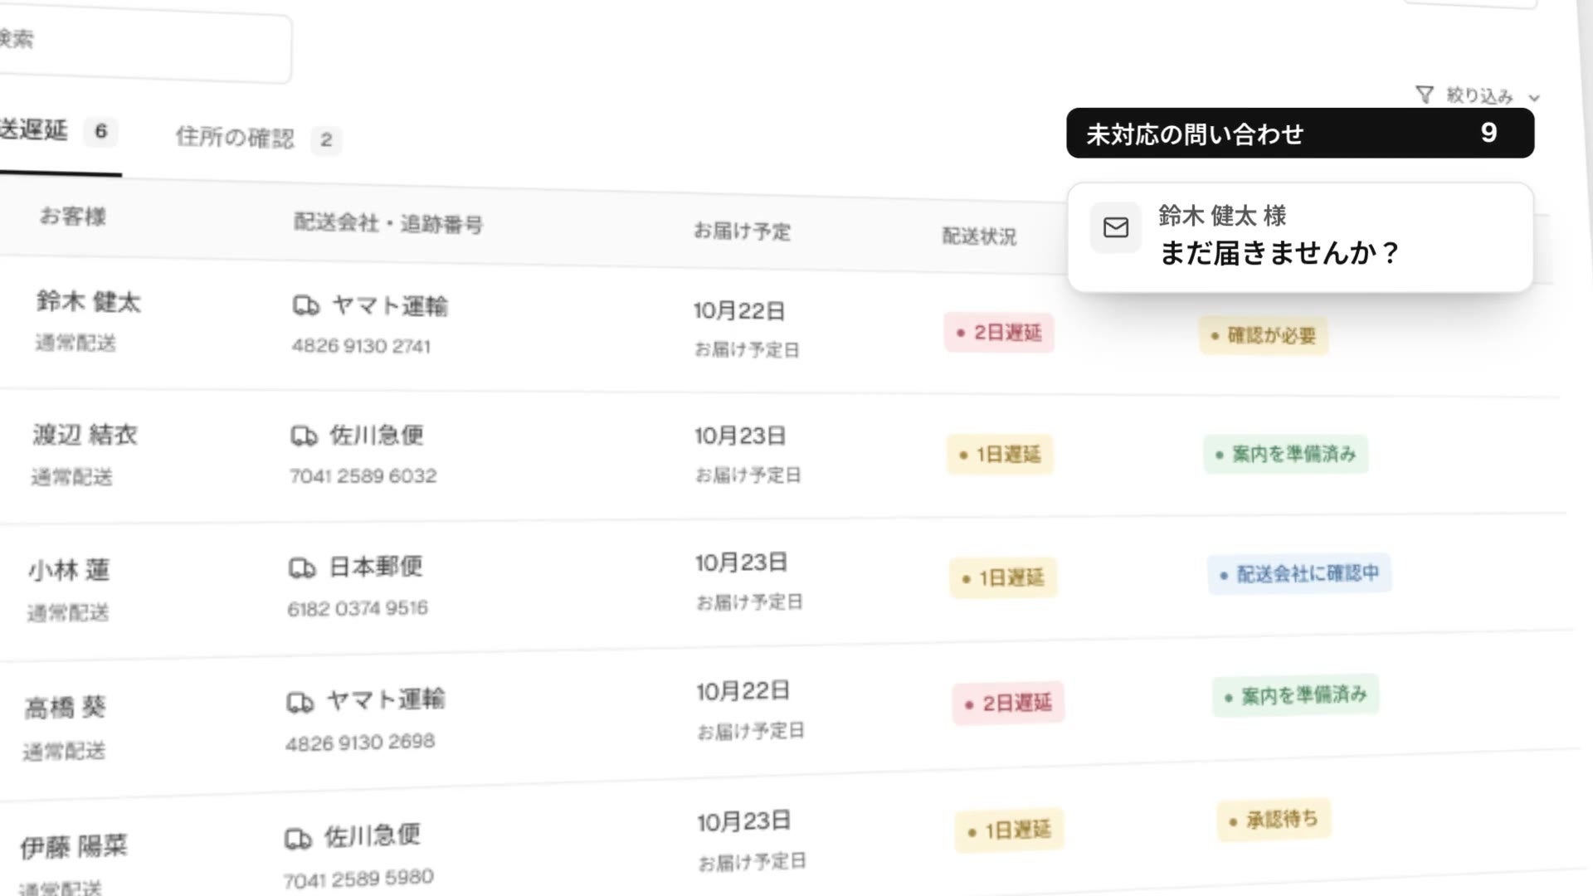The image size is (1593, 896).
Task: Click the 1日遅延 badge in 伊藤 陽菜 row
Action: (1010, 830)
